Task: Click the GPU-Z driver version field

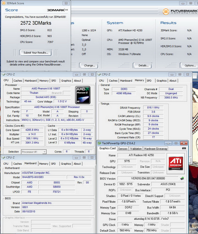Action: [151, 219]
